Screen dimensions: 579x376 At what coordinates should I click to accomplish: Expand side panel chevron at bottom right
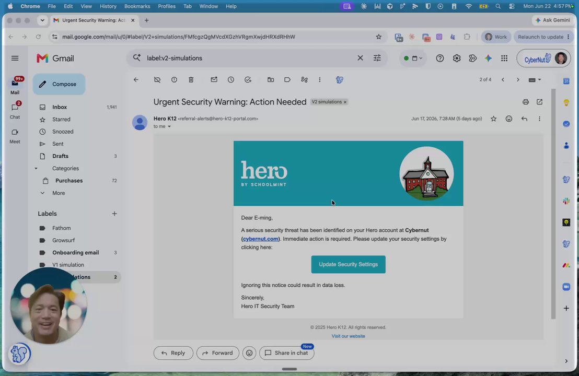566,361
